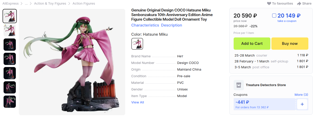The width and height of the screenshot is (315, 120).
Task: Switch to Characteristics tab
Action: [x=145, y=25]
